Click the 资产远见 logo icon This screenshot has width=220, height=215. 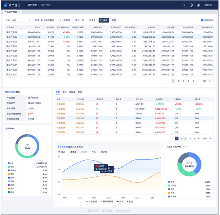click(x=6, y=5)
